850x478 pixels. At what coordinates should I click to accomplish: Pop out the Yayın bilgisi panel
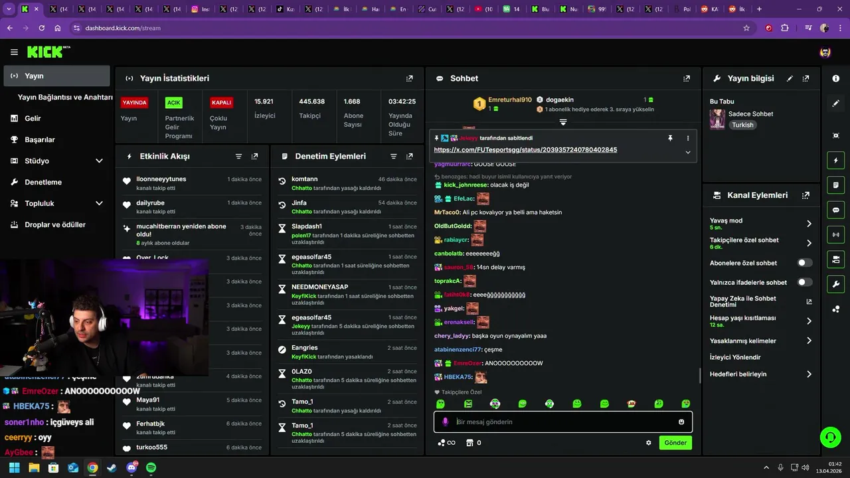point(806,78)
